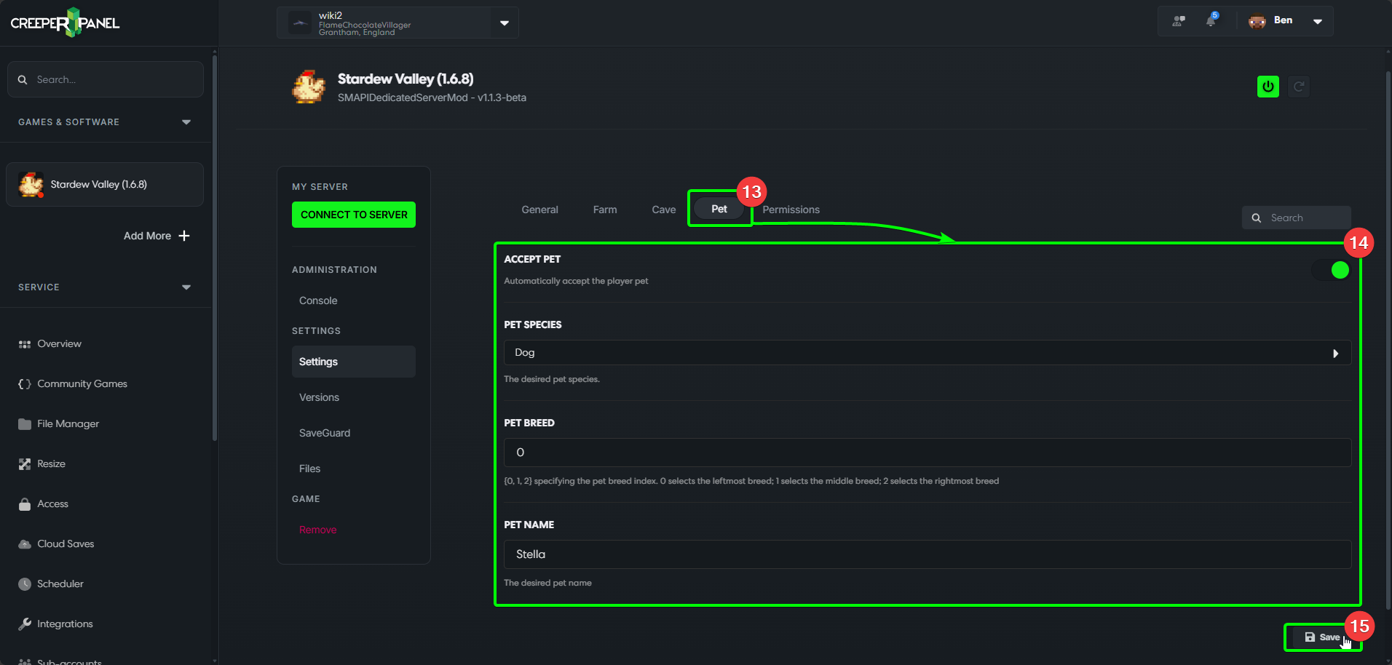Click the Pet Name input field
The height and width of the screenshot is (665, 1392).
(x=927, y=554)
